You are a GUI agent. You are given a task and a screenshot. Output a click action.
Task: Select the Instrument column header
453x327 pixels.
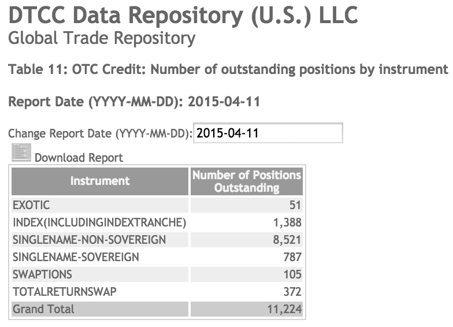pos(100,181)
